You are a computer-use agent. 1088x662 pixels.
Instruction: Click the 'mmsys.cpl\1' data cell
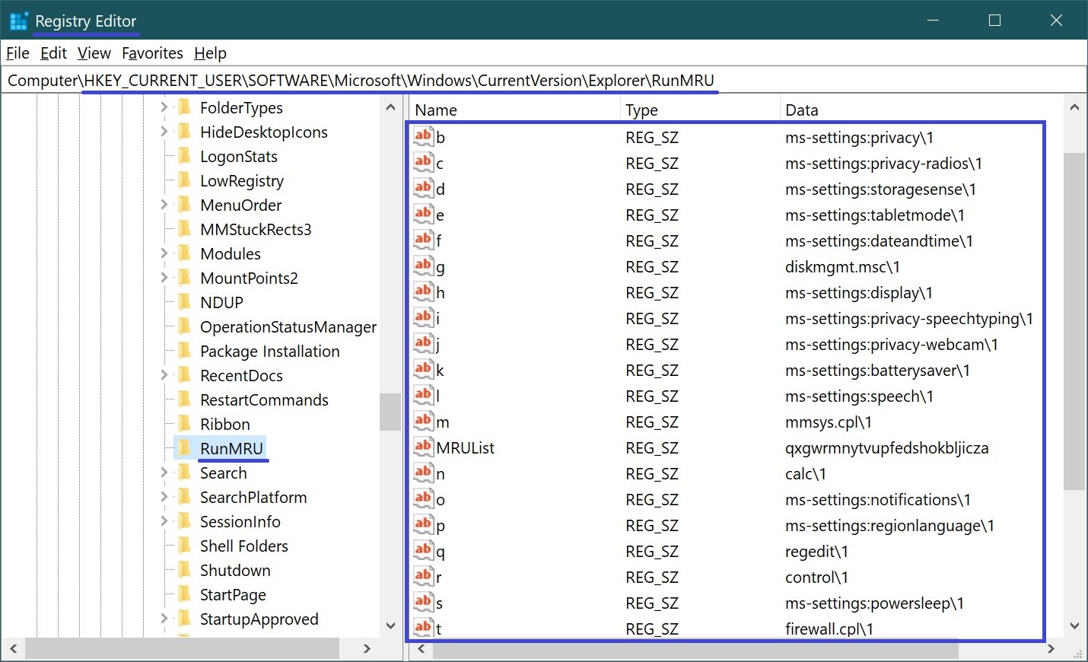tap(828, 422)
